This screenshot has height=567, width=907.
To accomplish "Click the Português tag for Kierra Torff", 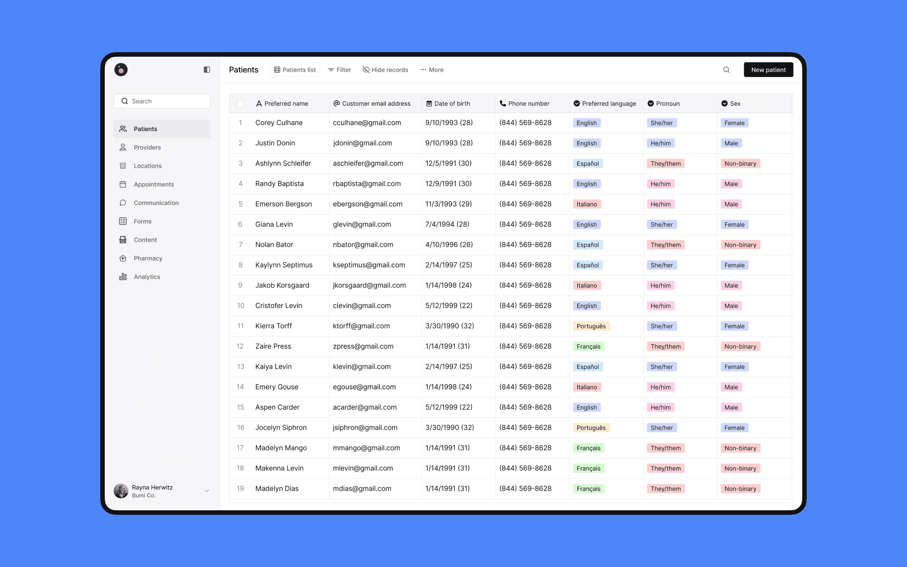I will click(591, 326).
